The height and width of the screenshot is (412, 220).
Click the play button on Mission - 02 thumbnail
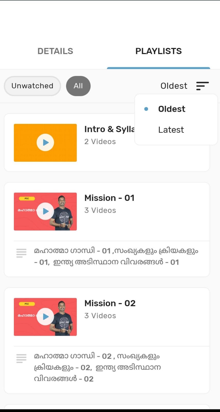pyautogui.click(x=45, y=316)
